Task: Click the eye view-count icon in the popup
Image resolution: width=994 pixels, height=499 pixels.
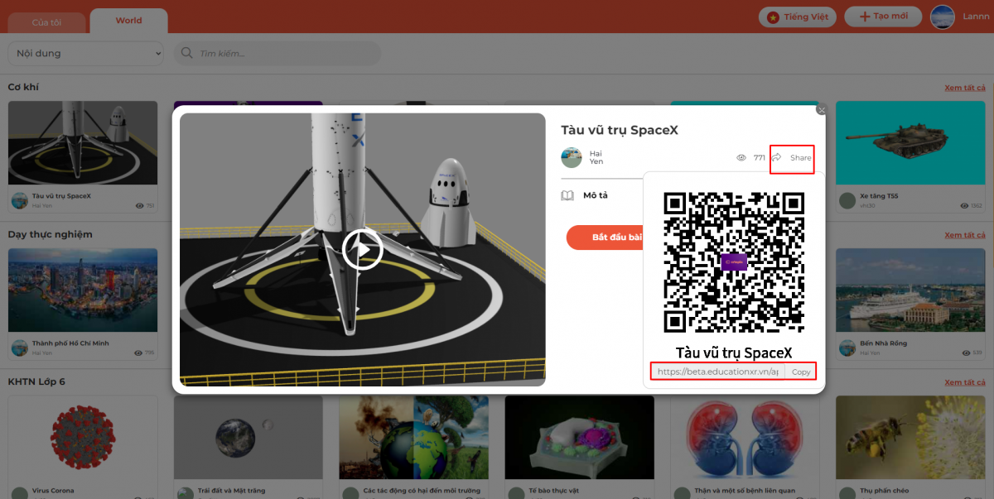Action: (x=741, y=157)
